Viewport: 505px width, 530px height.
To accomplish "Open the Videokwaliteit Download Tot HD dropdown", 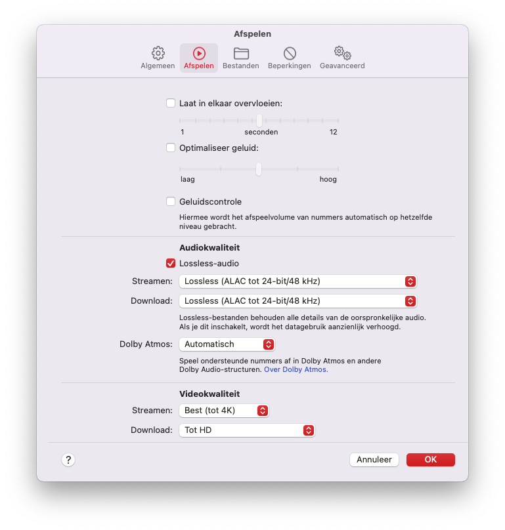I will [247, 430].
